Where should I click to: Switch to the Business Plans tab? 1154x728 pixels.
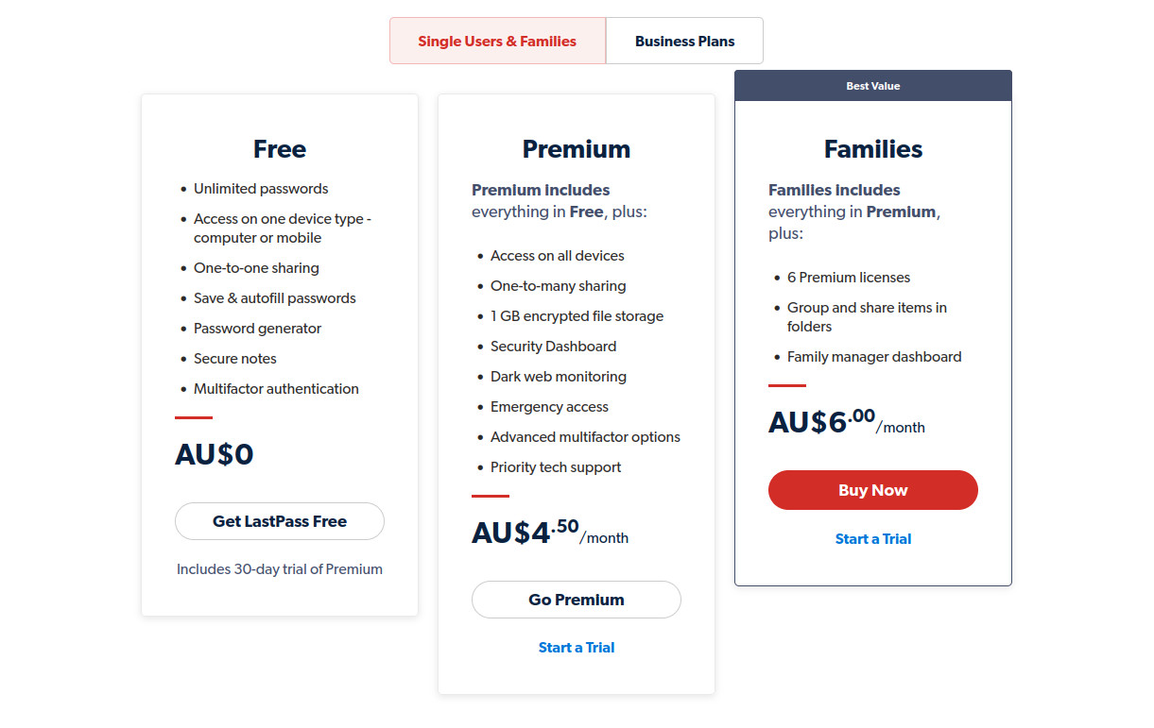click(x=684, y=41)
